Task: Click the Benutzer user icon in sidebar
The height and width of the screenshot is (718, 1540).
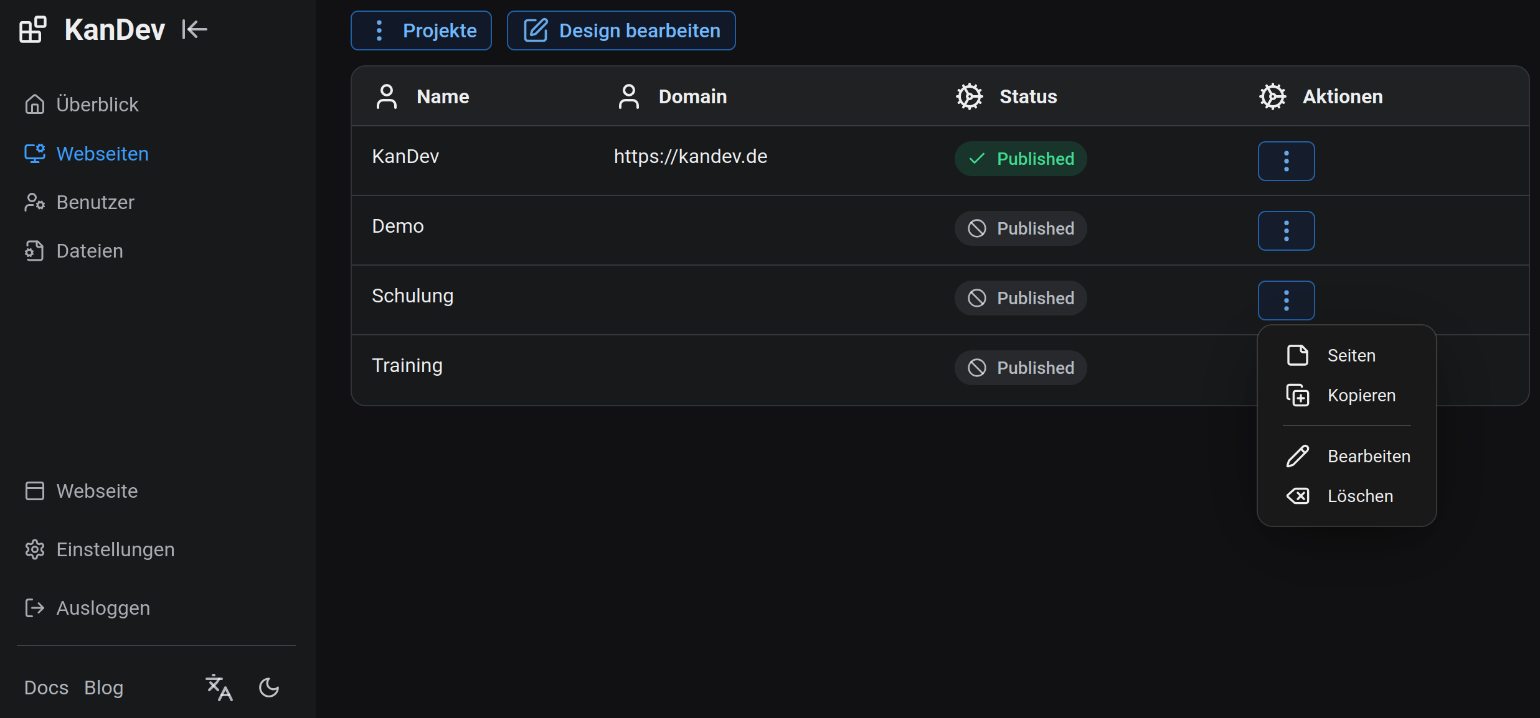Action: 34,202
